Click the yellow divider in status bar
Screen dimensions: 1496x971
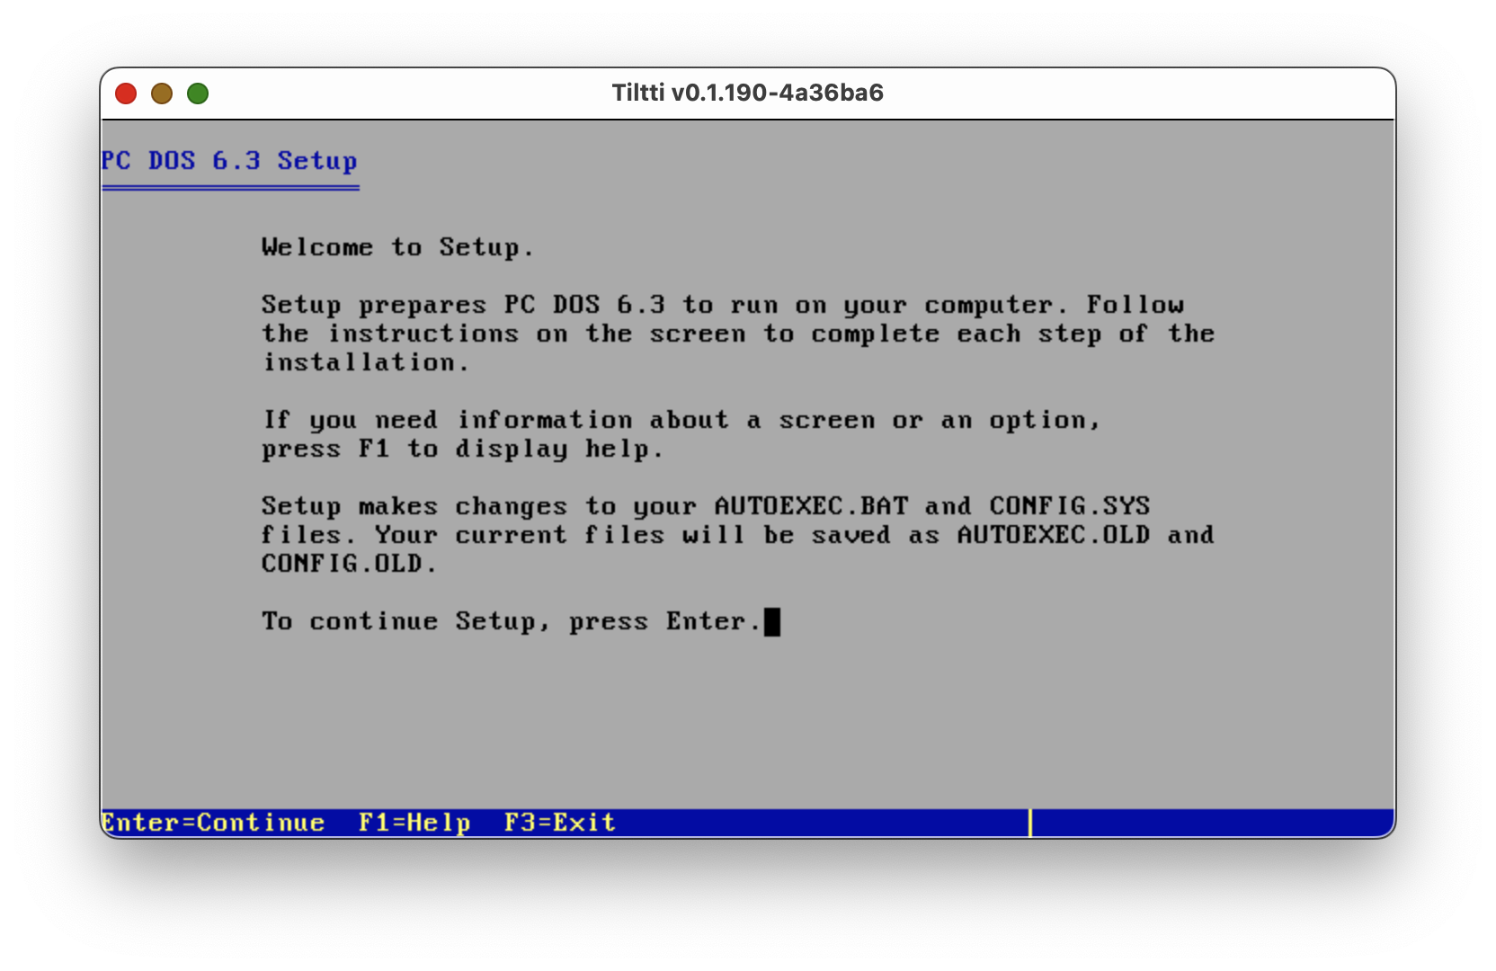coord(1030,823)
